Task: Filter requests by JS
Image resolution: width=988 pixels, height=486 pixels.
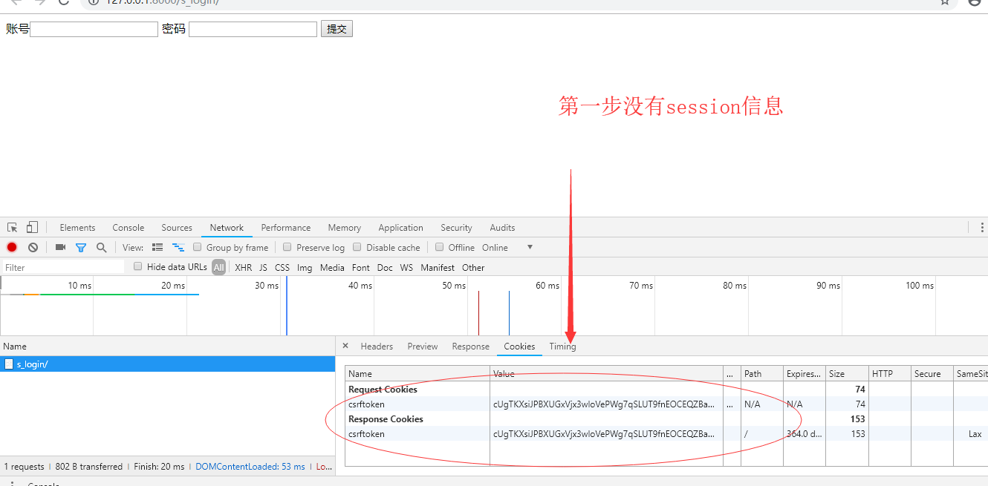Action: pyautogui.click(x=263, y=268)
